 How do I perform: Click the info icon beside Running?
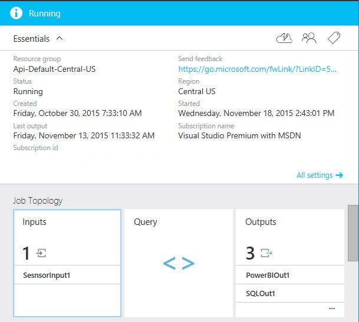(17, 13)
